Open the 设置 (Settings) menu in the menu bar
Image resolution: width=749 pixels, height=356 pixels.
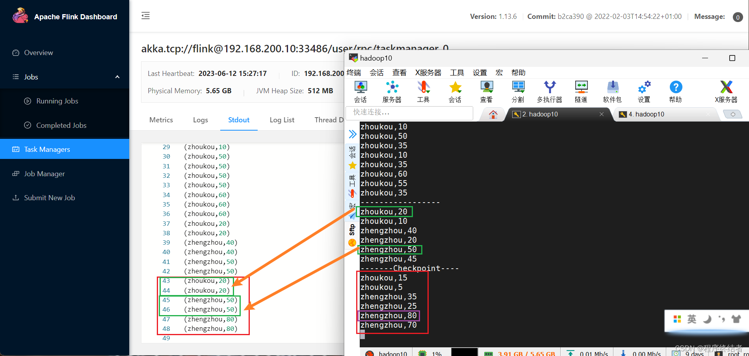[480, 72]
